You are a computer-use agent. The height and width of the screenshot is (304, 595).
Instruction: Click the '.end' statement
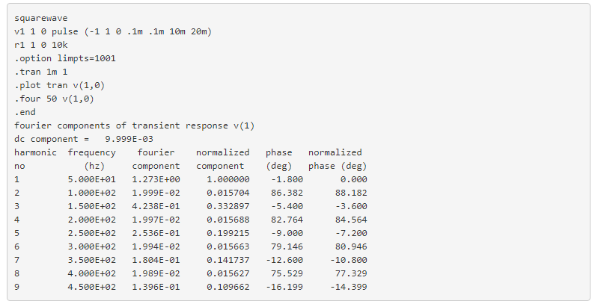25,112
